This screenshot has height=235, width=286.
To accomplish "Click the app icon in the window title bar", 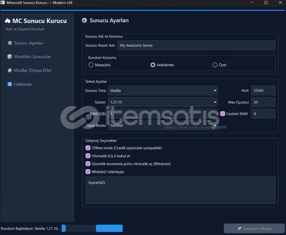I will coord(3,3).
